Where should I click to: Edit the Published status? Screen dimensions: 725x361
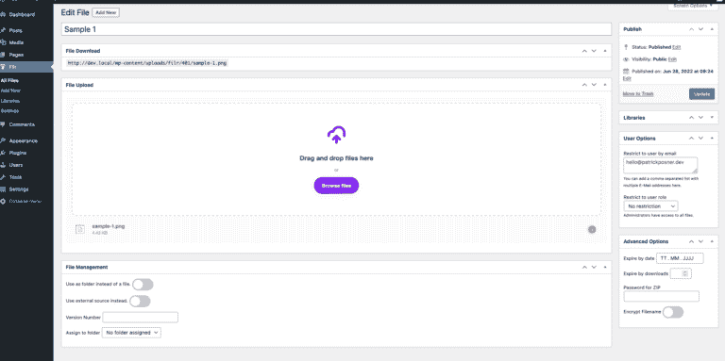pos(677,47)
